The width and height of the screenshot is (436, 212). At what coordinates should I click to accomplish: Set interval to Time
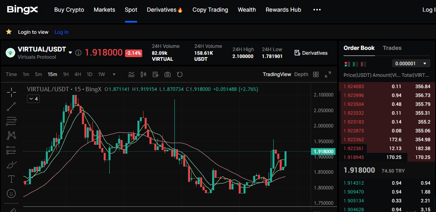click(x=11, y=74)
